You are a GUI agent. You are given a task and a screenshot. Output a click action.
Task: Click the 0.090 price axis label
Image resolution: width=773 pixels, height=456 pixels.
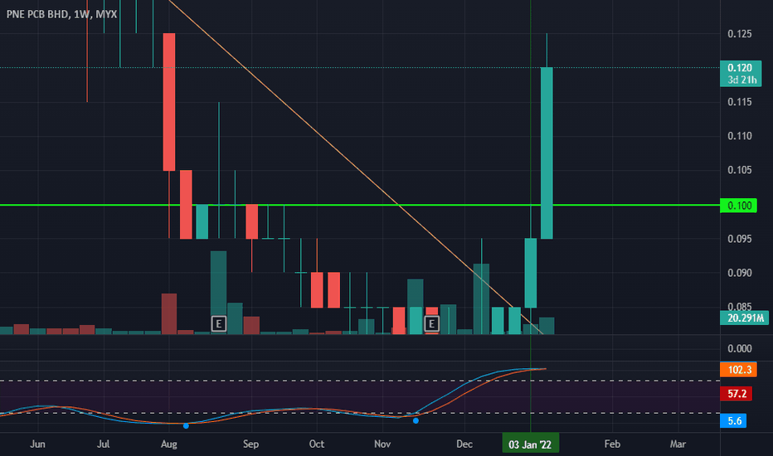tap(740, 273)
